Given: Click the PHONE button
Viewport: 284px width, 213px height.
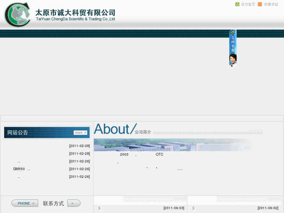Looking at the screenshot, I should [25, 203].
